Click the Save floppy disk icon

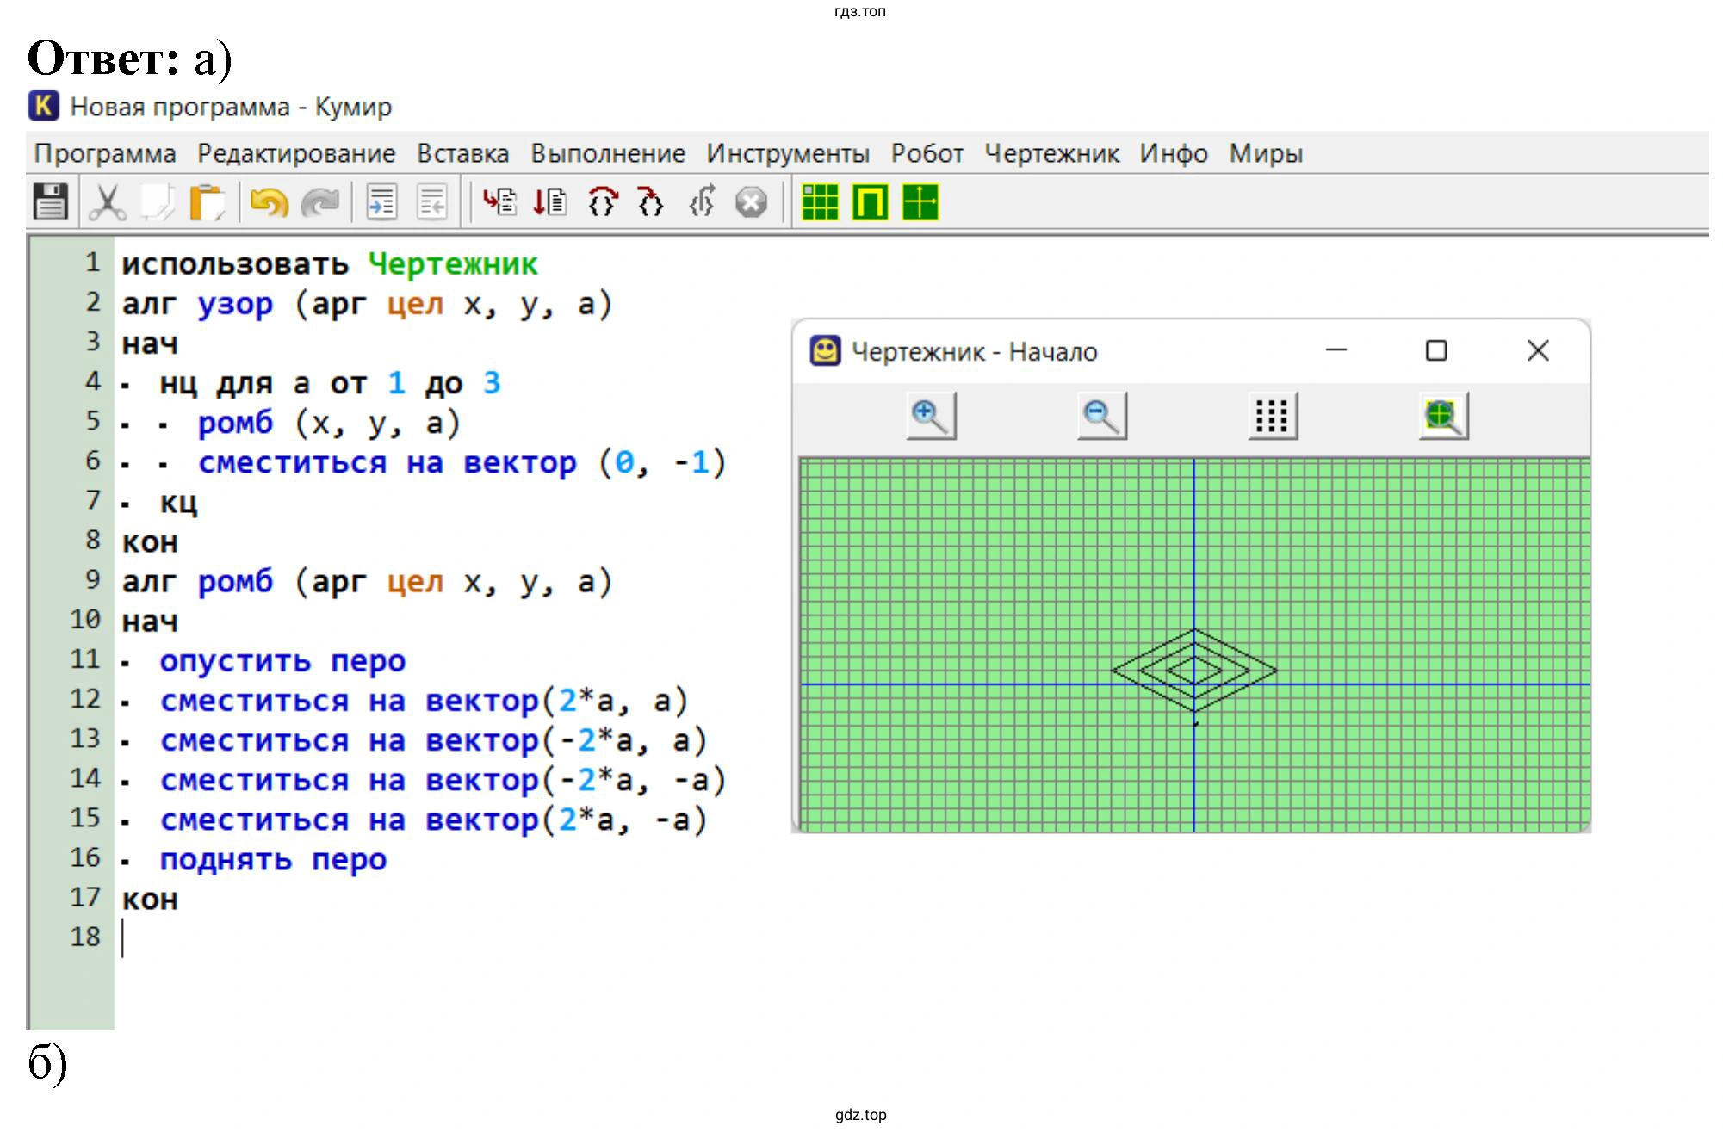tap(50, 203)
